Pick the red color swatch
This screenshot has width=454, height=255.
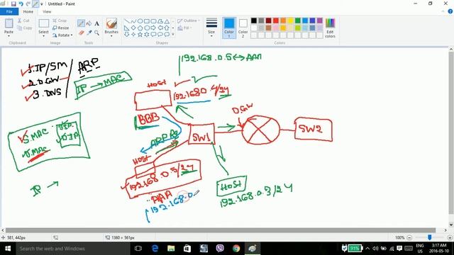pyautogui.click(x=276, y=21)
